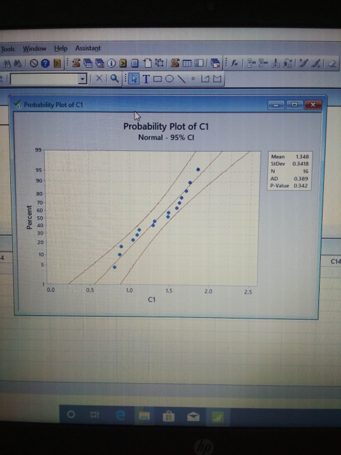This screenshot has height=455, width=341.
Task: Click the Close All Graphs icon
Action: [x=215, y=63]
